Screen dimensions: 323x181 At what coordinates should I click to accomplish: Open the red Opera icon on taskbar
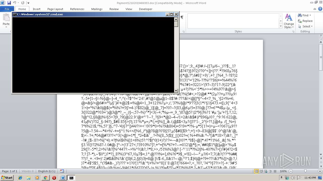click(54, 178)
